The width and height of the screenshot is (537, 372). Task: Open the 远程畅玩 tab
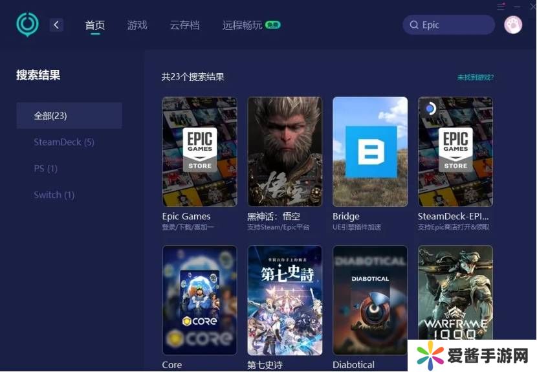(x=243, y=25)
